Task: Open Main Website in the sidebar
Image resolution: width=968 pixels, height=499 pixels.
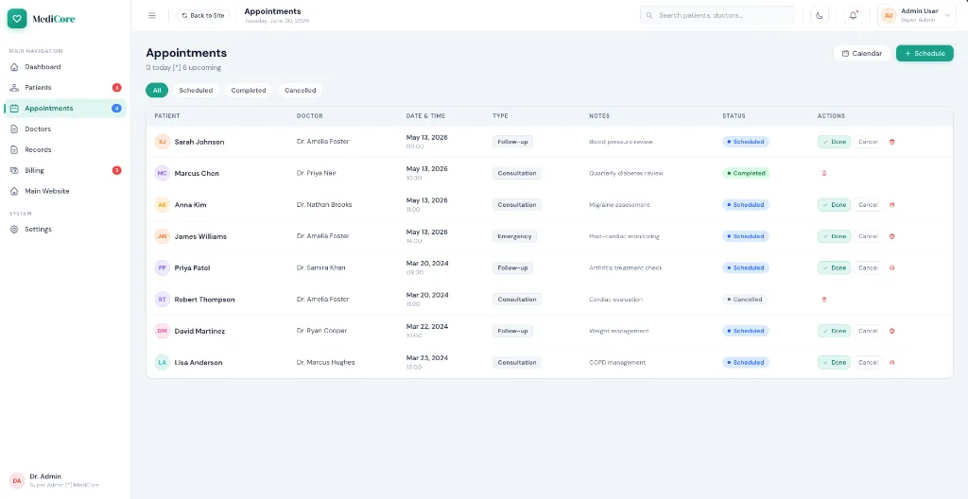Action: [65, 191]
